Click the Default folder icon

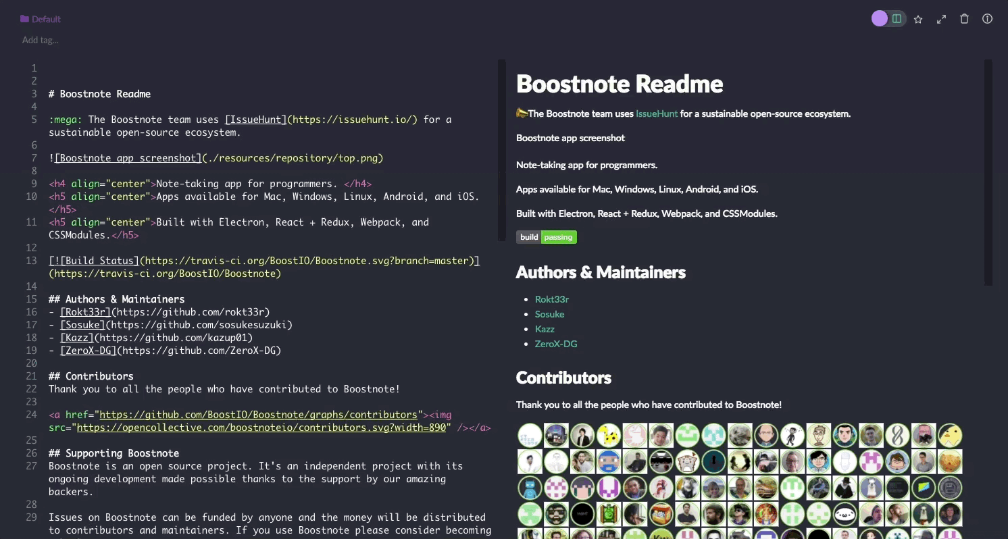click(x=25, y=19)
